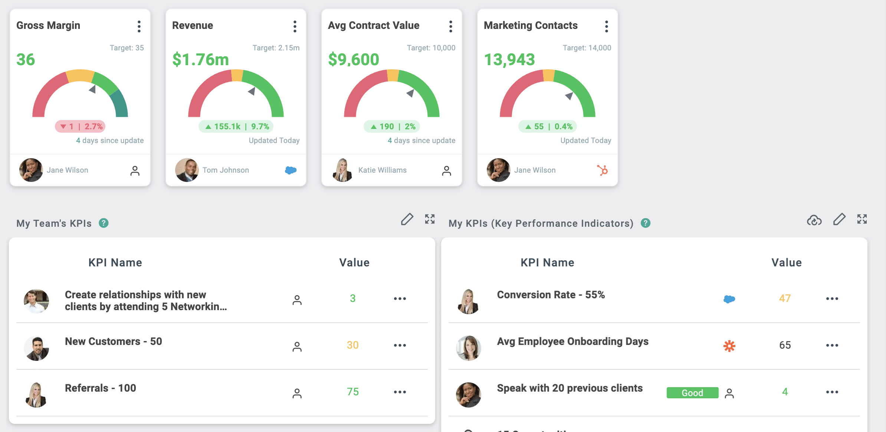The image size is (886, 432).
Task: Click Zapier icon on Avg Employee Onboarding Days
Action: [x=729, y=346]
